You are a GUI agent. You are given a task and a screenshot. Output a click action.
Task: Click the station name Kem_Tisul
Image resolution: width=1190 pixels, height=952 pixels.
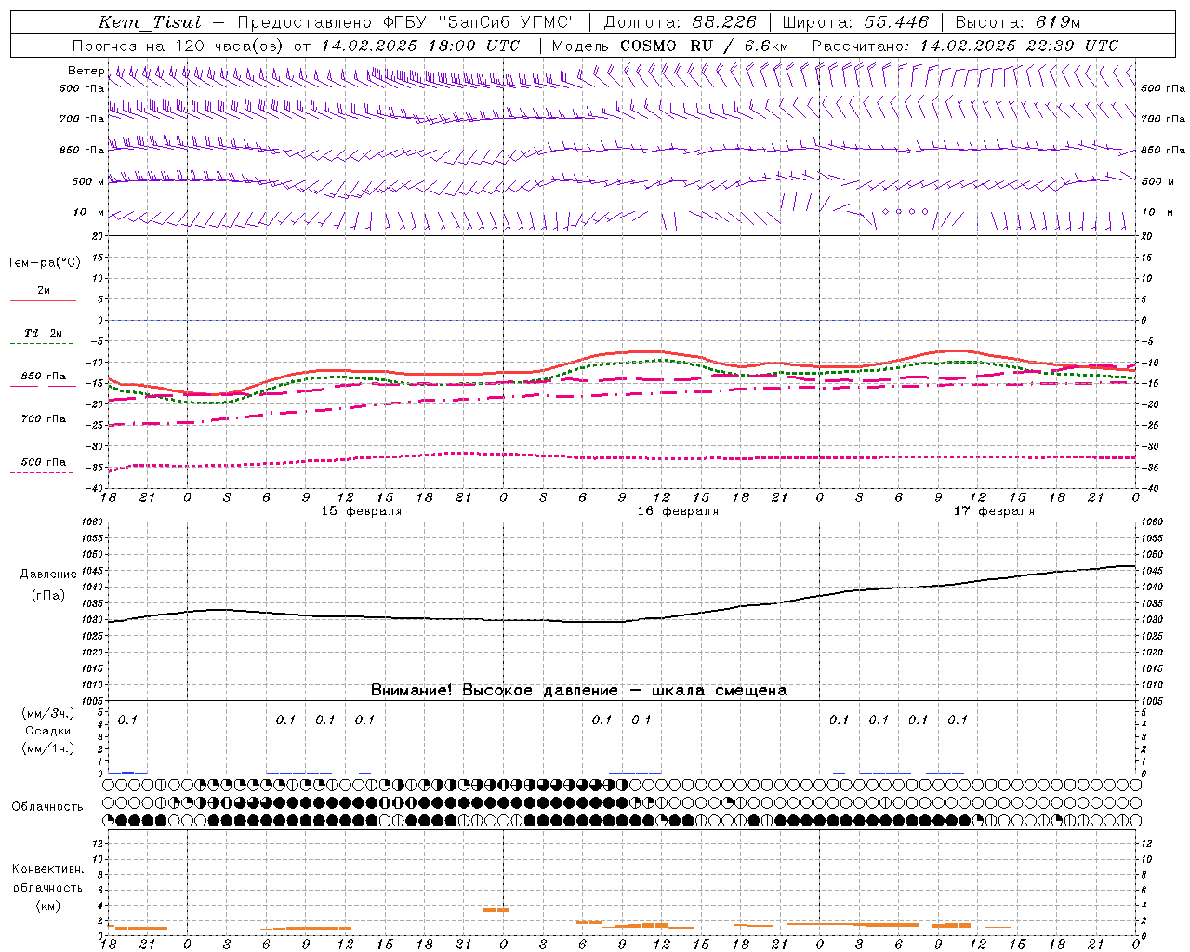pos(150,22)
